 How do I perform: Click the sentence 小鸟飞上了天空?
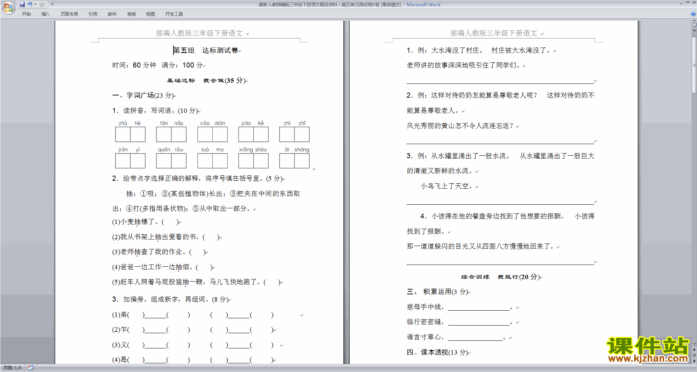(448, 186)
